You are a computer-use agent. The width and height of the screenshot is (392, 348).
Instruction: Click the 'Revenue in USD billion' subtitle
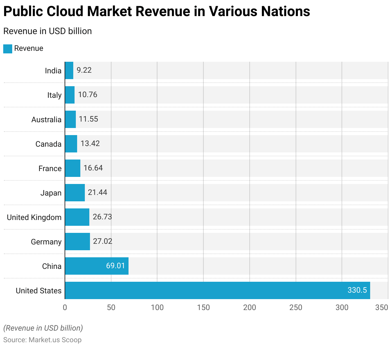click(x=48, y=31)
